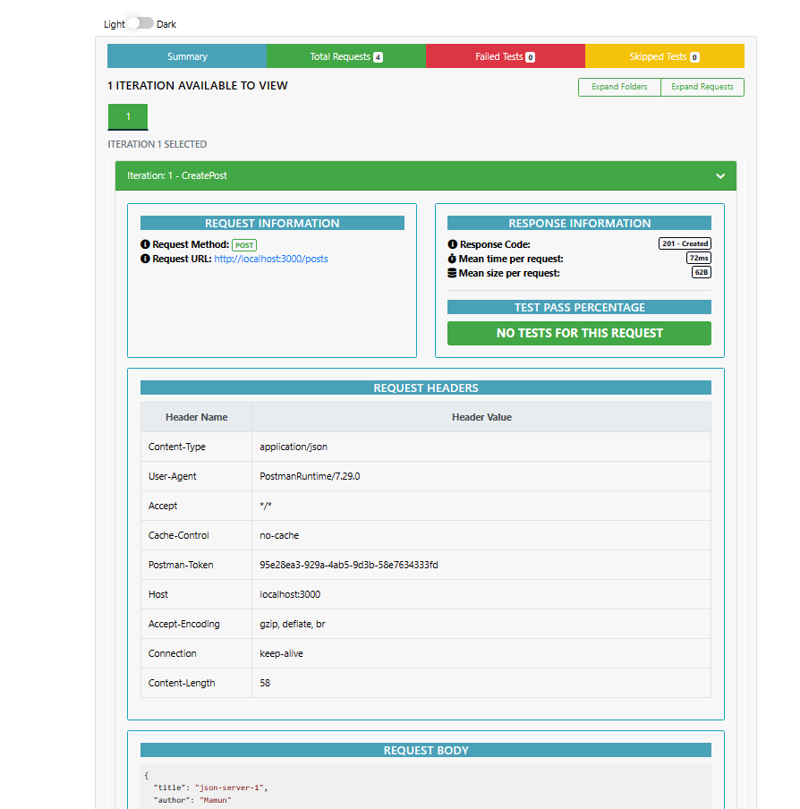
Task: Click the 201 - Created response badge
Action: pos(685,243)
